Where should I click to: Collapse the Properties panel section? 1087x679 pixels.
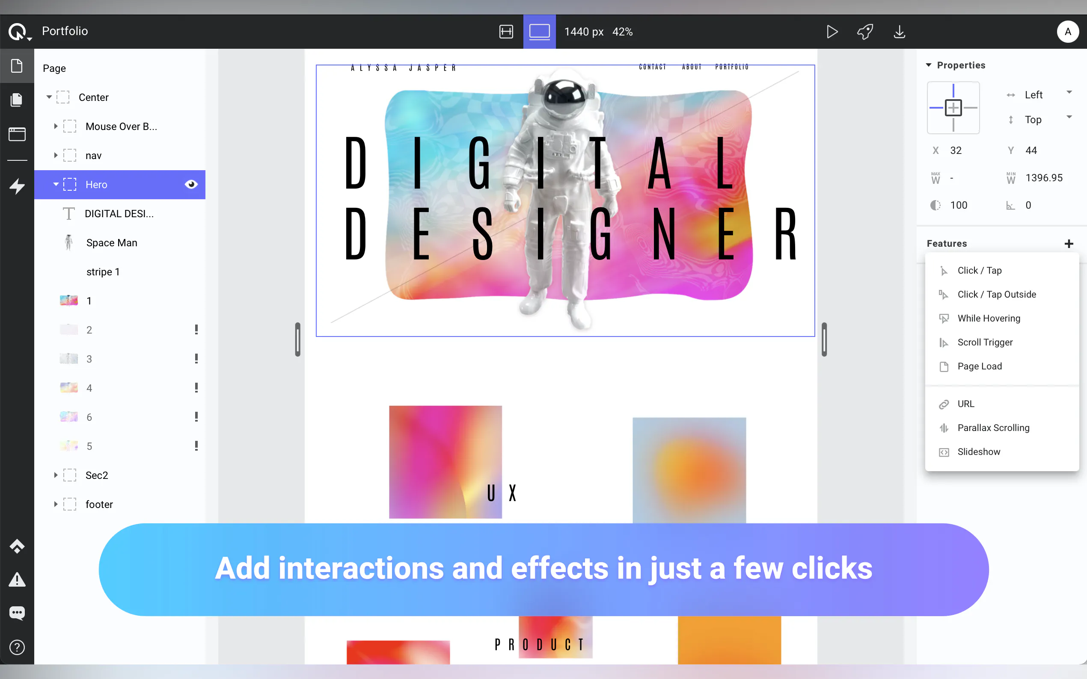929,65
